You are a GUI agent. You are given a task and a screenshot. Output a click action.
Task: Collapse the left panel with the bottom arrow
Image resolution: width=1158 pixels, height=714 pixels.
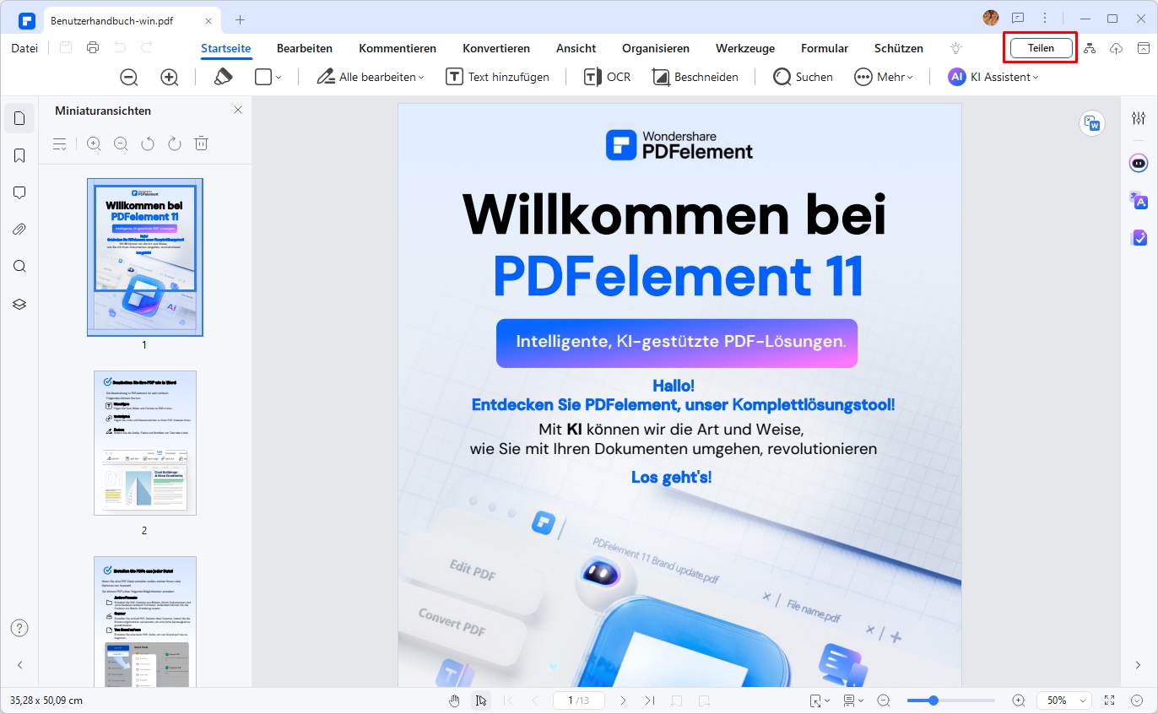tap(19, 665)
